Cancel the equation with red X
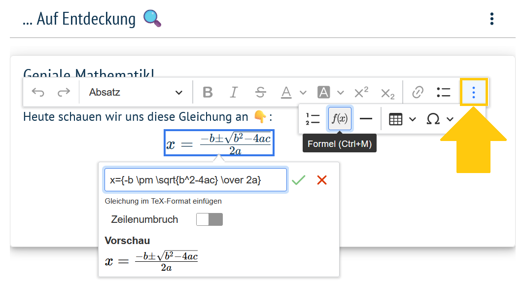 click(x=322, y=180)
